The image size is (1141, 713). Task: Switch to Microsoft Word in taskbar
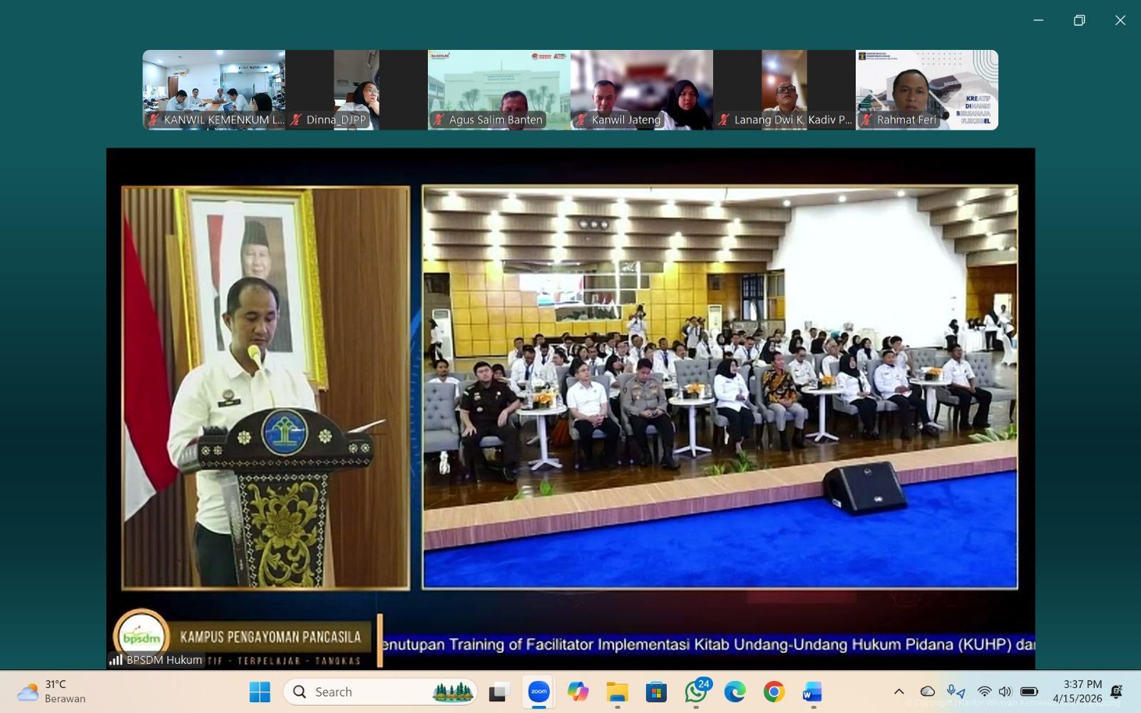(x=812, y=692)
